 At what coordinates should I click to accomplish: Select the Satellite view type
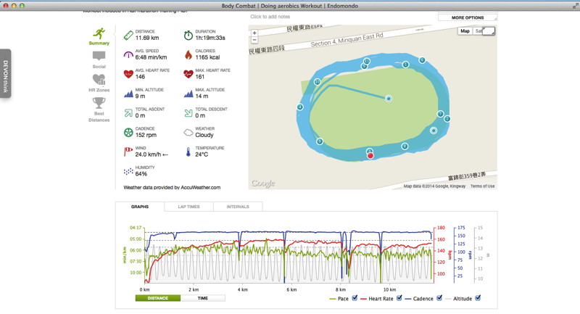478,31
